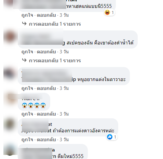163x159 pixels.
Task: Reply to the emoji comment via ตอบกลับ
Action: (x=46, y=114)
